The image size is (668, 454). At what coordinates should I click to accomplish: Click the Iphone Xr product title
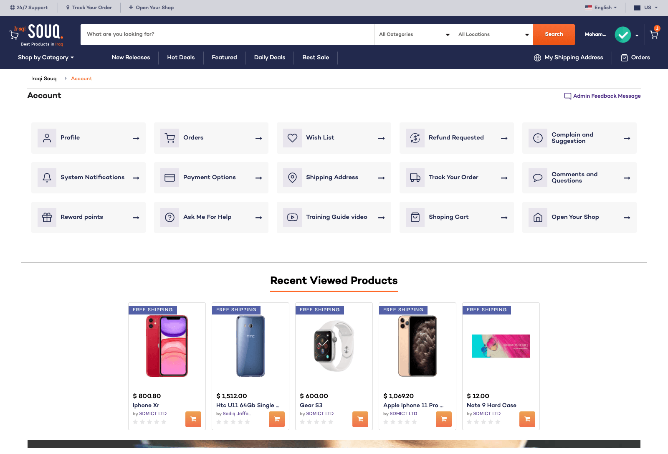tap(146, 406)
